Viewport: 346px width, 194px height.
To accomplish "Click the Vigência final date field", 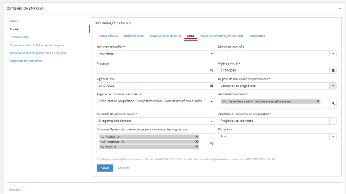I will [153, 86].
